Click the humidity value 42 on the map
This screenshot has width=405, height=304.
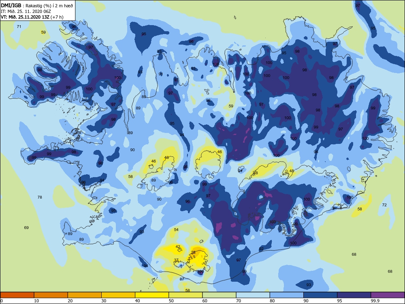(x=178, y=246)
